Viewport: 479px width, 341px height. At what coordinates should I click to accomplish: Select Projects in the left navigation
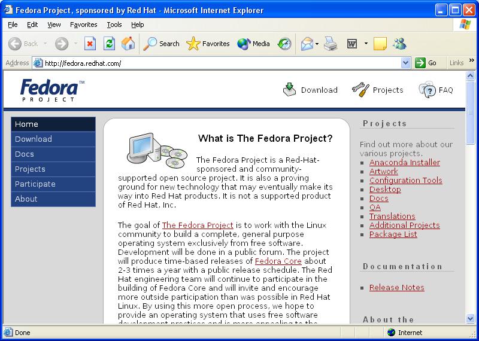click(x=53, y=169)
